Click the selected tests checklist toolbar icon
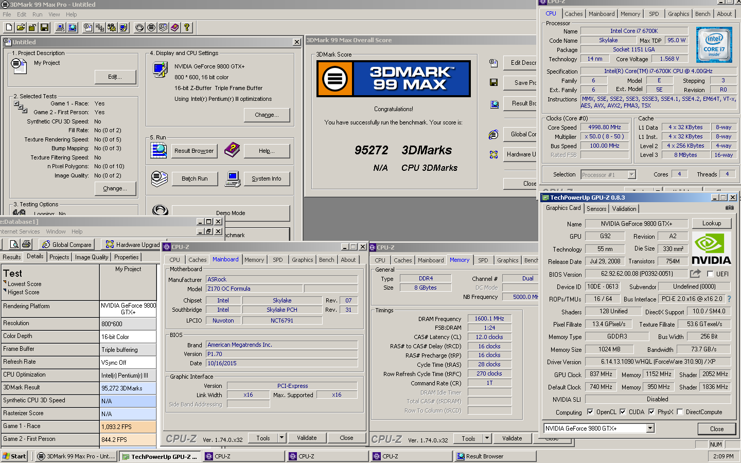741x463 pixels. tap(100, 27)
